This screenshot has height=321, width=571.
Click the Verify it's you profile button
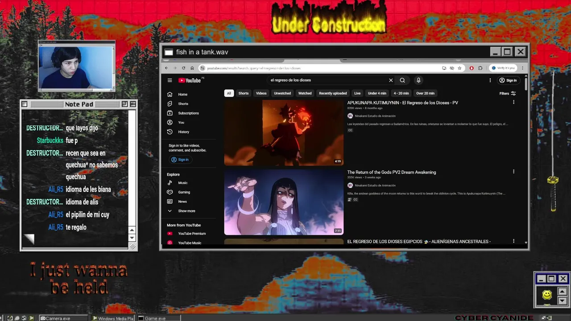tap(503, 68)
